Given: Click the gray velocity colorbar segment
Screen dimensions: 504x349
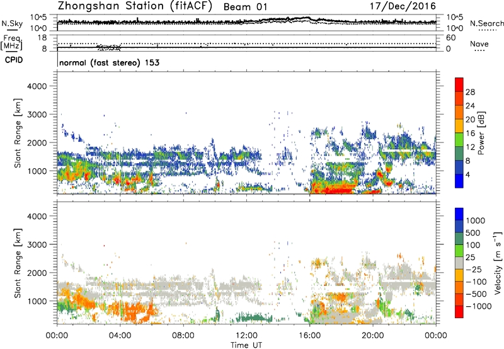Looking at the screenshot, I should pyautogui.click(x=459, y=263).
